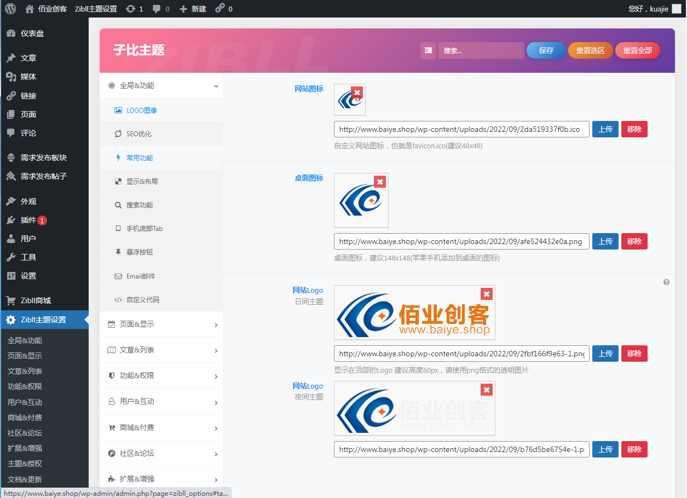687x498 pixels.
Task: Expand the 文章&列表 section
Action: (x=161, y=350)
